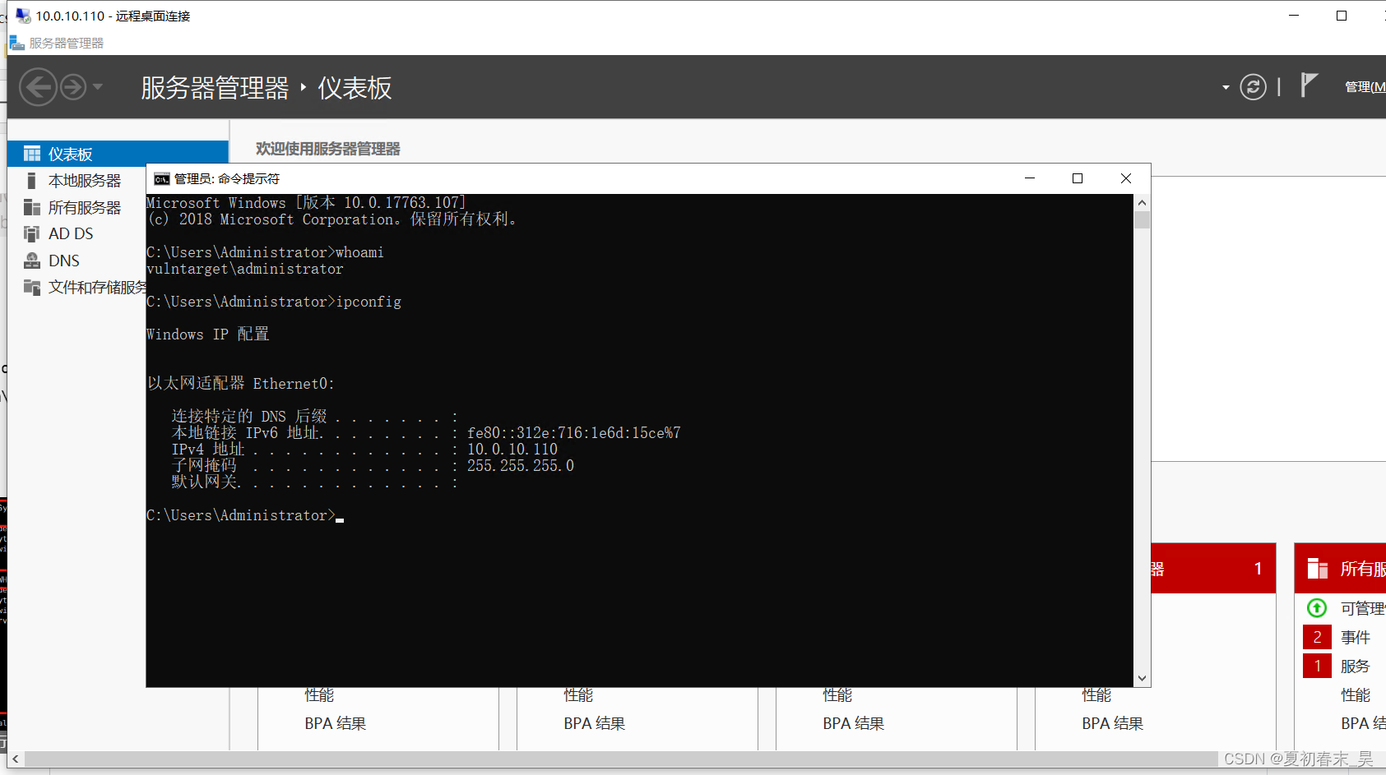Open 性能 in the 所有服务器 tile

tap(1356, 694)
